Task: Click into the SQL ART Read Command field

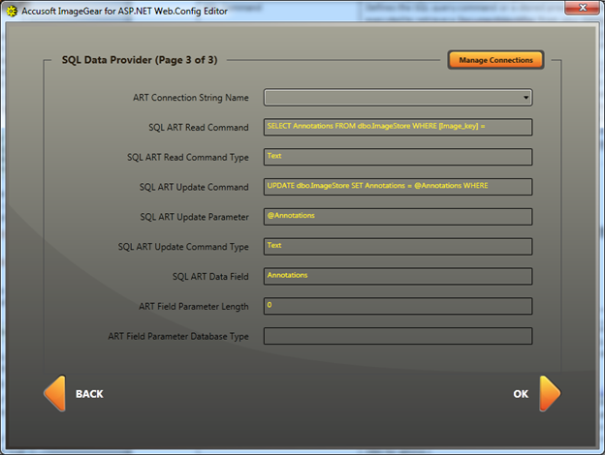Action: coord(398,127)
